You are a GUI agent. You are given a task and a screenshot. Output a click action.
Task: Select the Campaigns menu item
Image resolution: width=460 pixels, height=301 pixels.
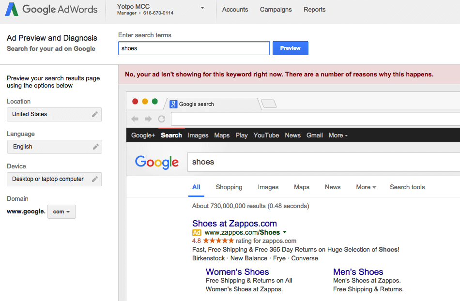pos(276,9)
